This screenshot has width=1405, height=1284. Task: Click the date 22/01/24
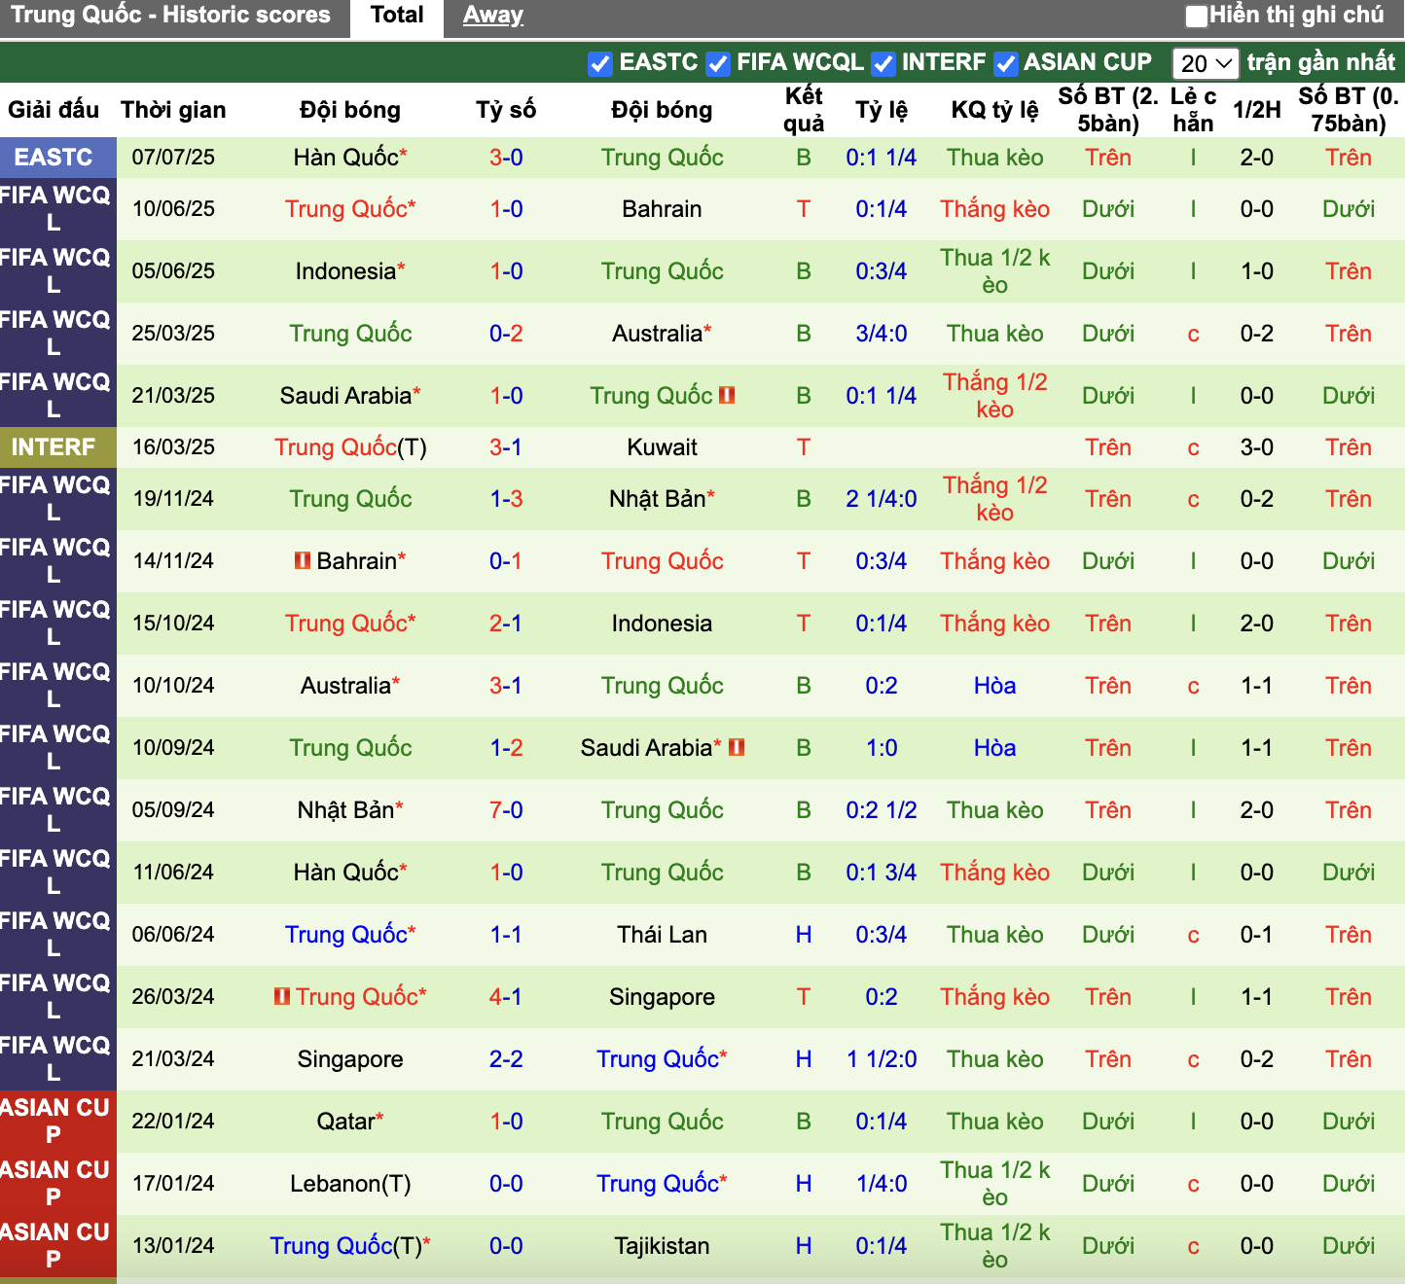pos(173,1122)
